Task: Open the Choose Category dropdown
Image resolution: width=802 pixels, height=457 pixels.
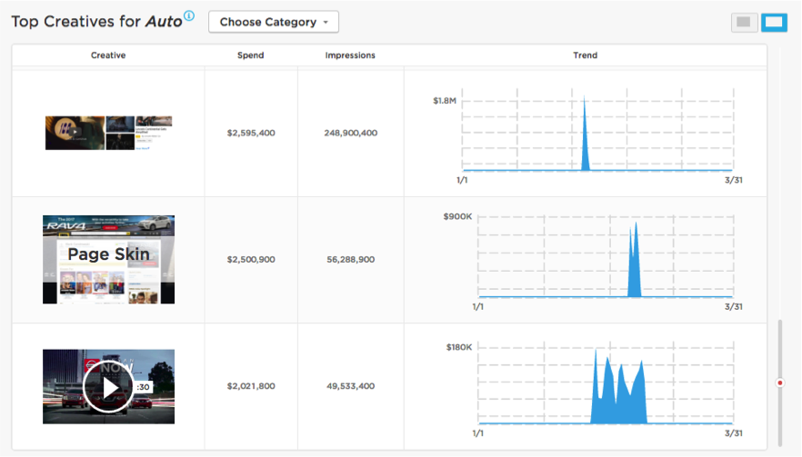Action: click(274, 22)
